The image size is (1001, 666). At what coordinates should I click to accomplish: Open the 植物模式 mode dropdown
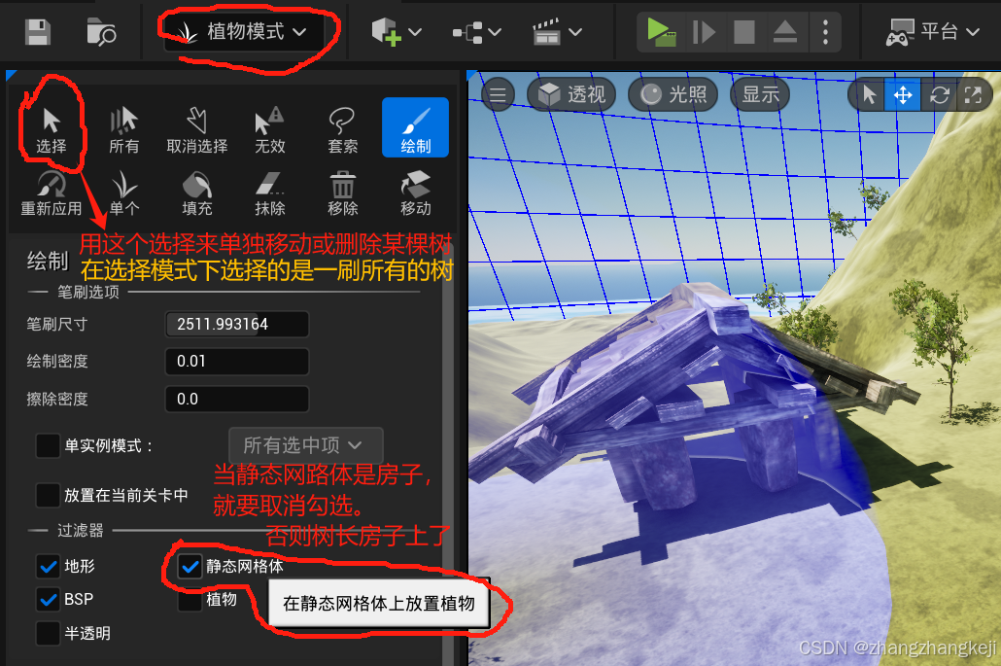[x=246, y=30]
